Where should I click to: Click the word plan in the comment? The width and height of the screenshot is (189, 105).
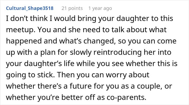click(x=48, y=53)
